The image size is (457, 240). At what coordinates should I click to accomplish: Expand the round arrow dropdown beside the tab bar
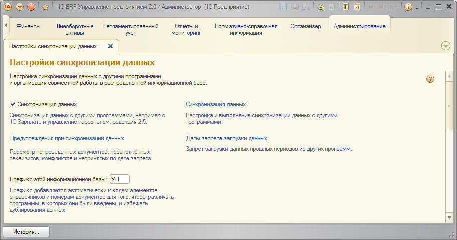(x=446, y=46)
